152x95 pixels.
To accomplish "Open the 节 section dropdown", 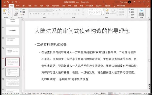I will [x=23, y=15].
